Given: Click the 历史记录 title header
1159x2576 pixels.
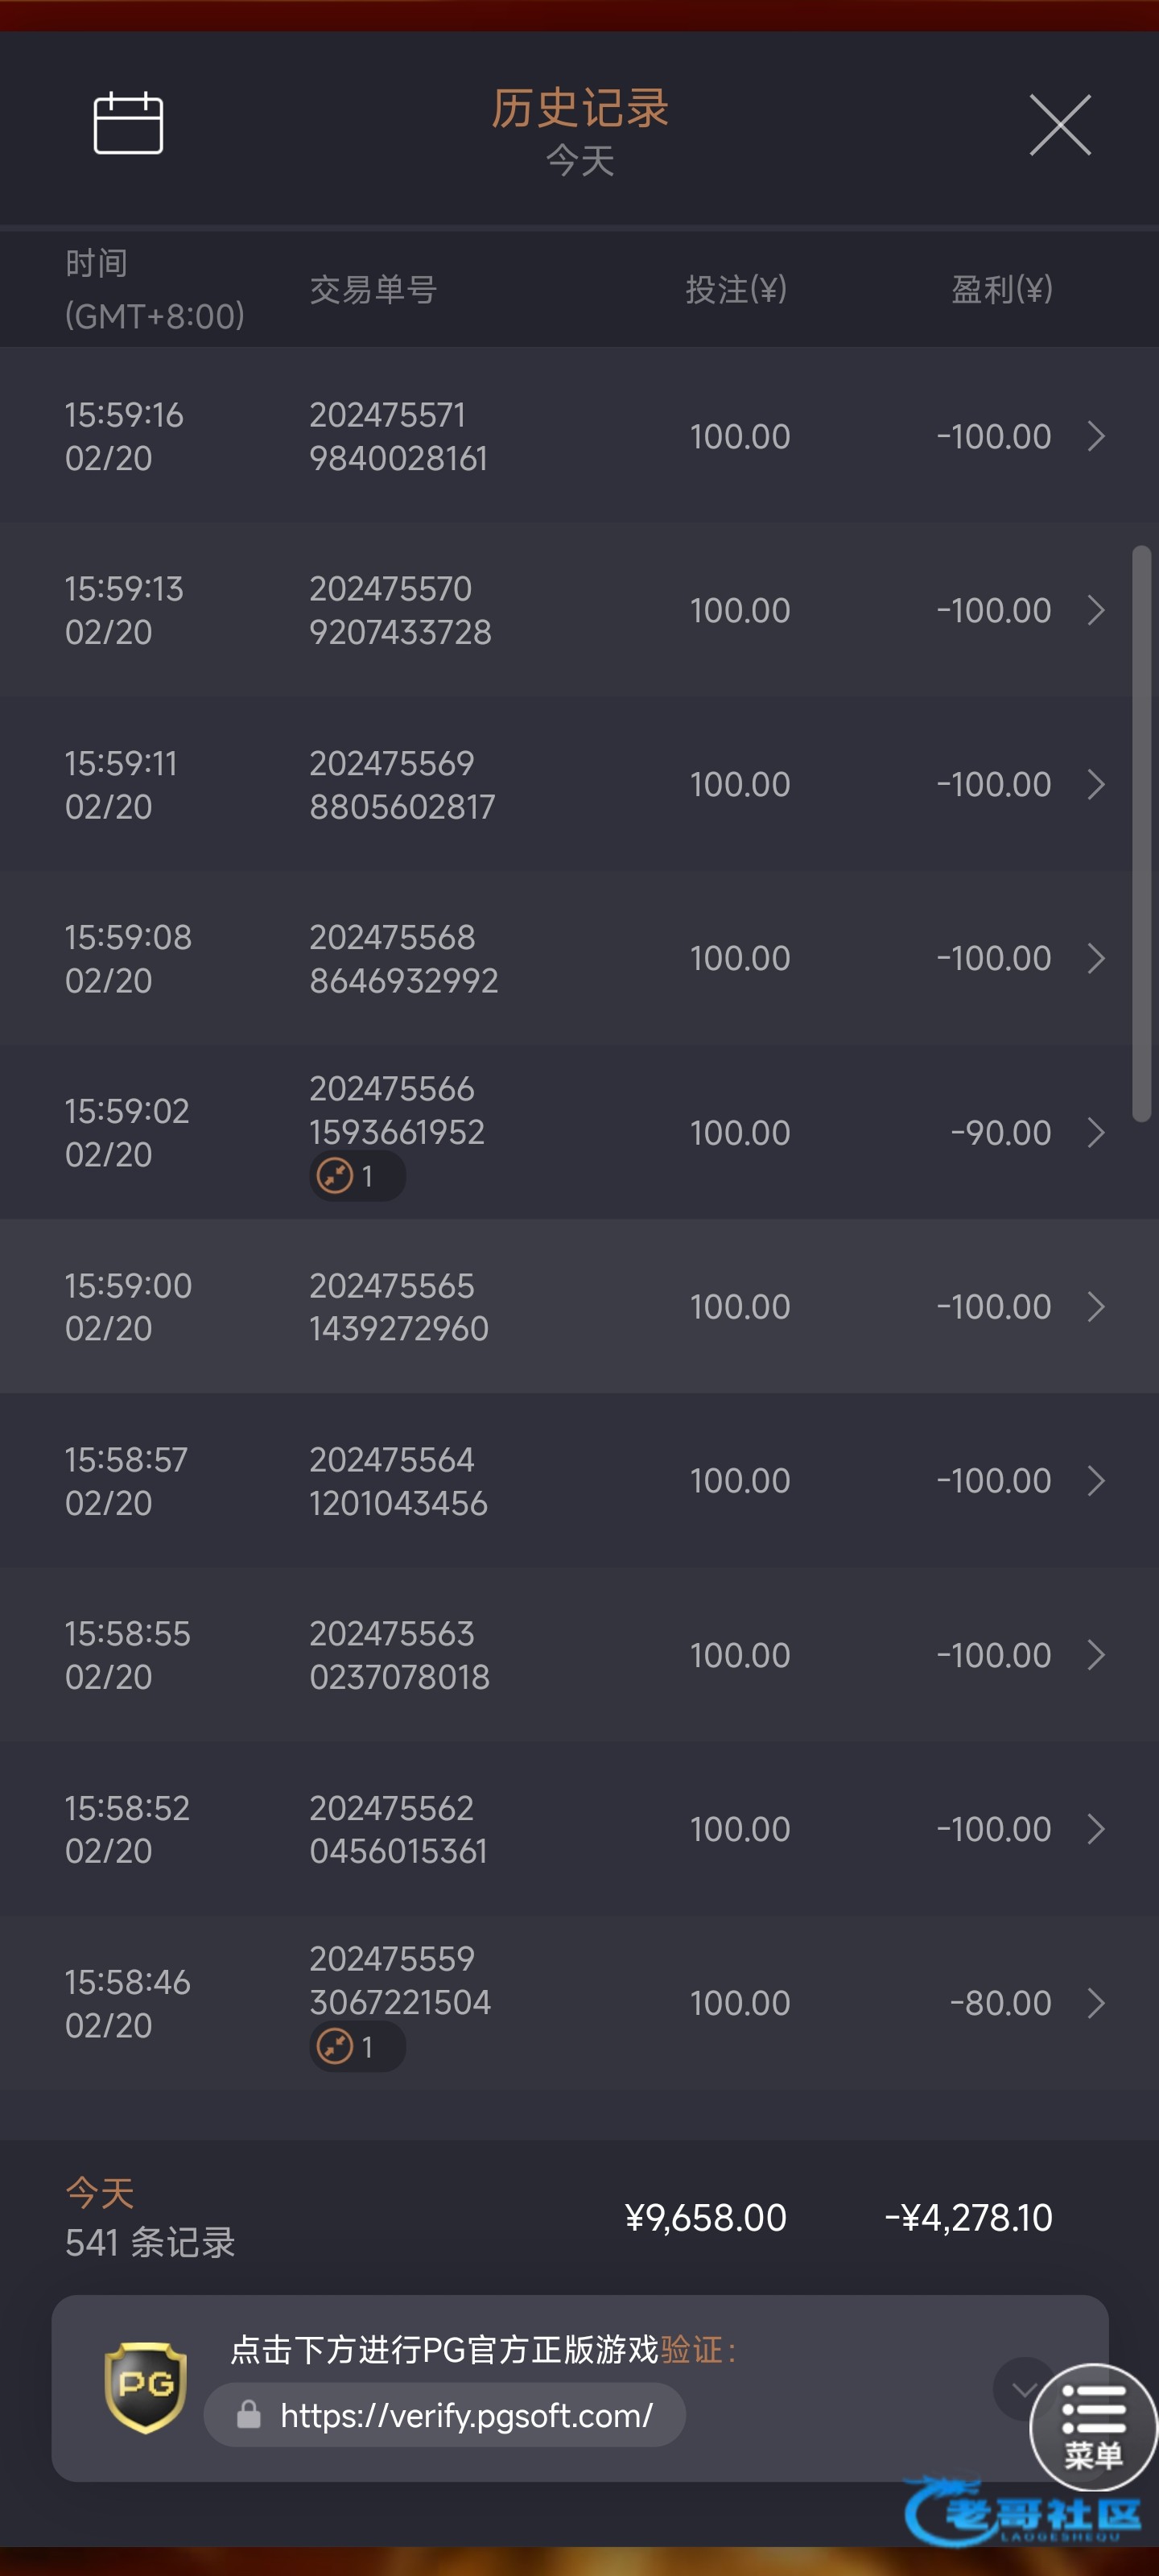Looking at the screenshot, I should (x=579, y=108).
